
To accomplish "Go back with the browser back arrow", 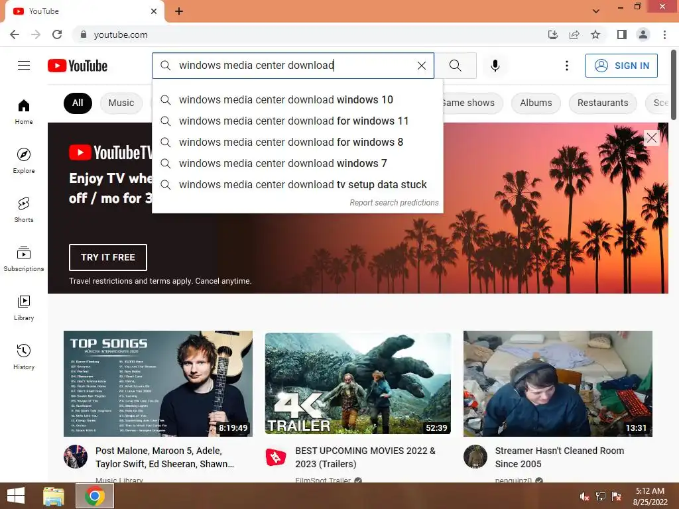I will pos(15,34).
